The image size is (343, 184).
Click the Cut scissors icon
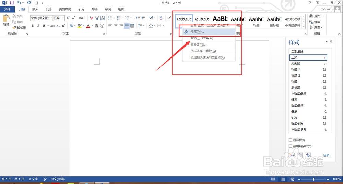[x=14, y=16]
